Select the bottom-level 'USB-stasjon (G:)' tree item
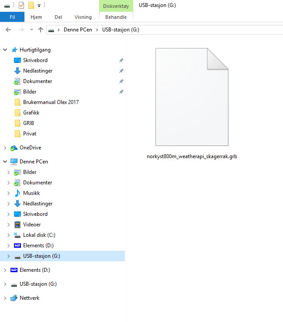 click(38, 284)
